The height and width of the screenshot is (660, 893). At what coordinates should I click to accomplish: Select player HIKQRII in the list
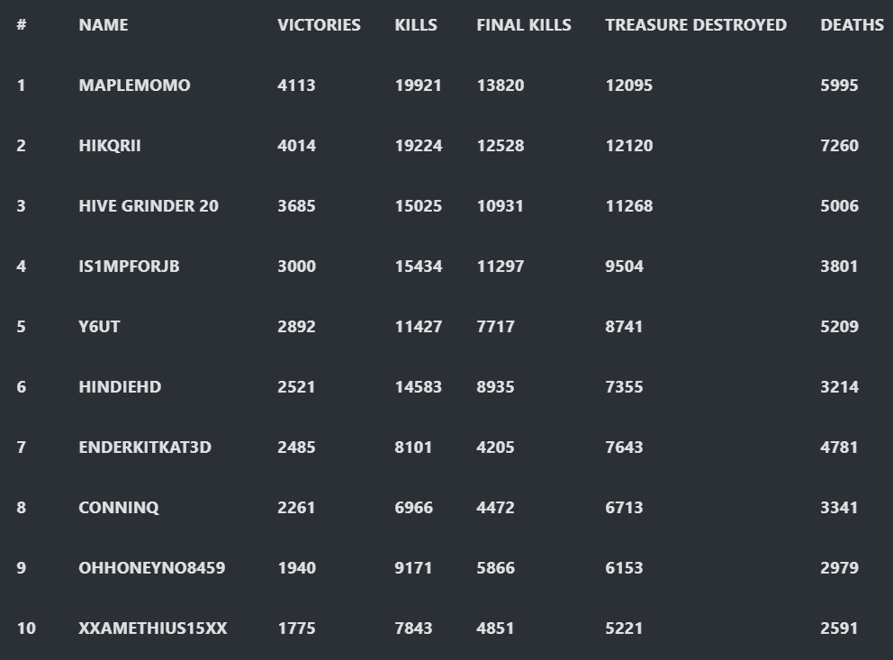109,146
